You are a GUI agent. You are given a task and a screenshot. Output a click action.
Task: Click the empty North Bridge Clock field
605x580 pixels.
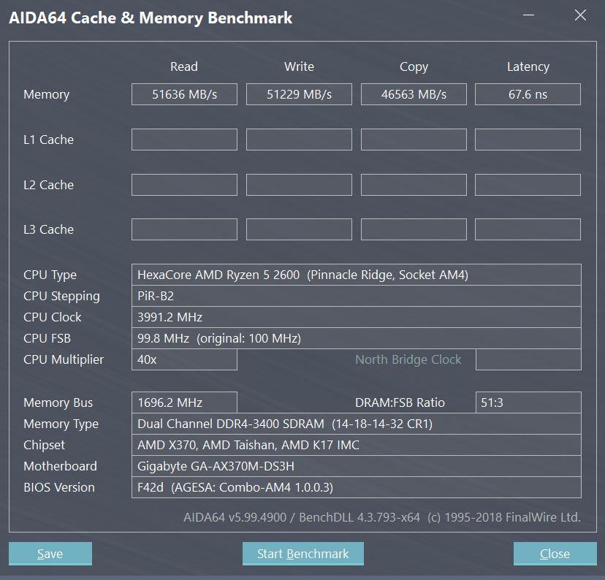[x=528, y=359]
